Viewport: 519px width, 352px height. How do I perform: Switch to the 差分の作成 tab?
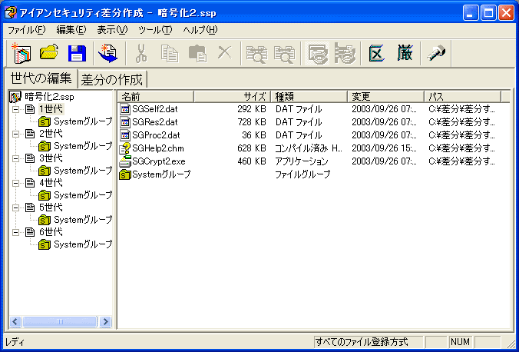112,79
